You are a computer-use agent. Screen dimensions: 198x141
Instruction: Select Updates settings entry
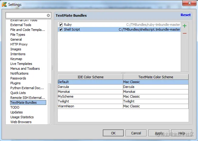16,112
